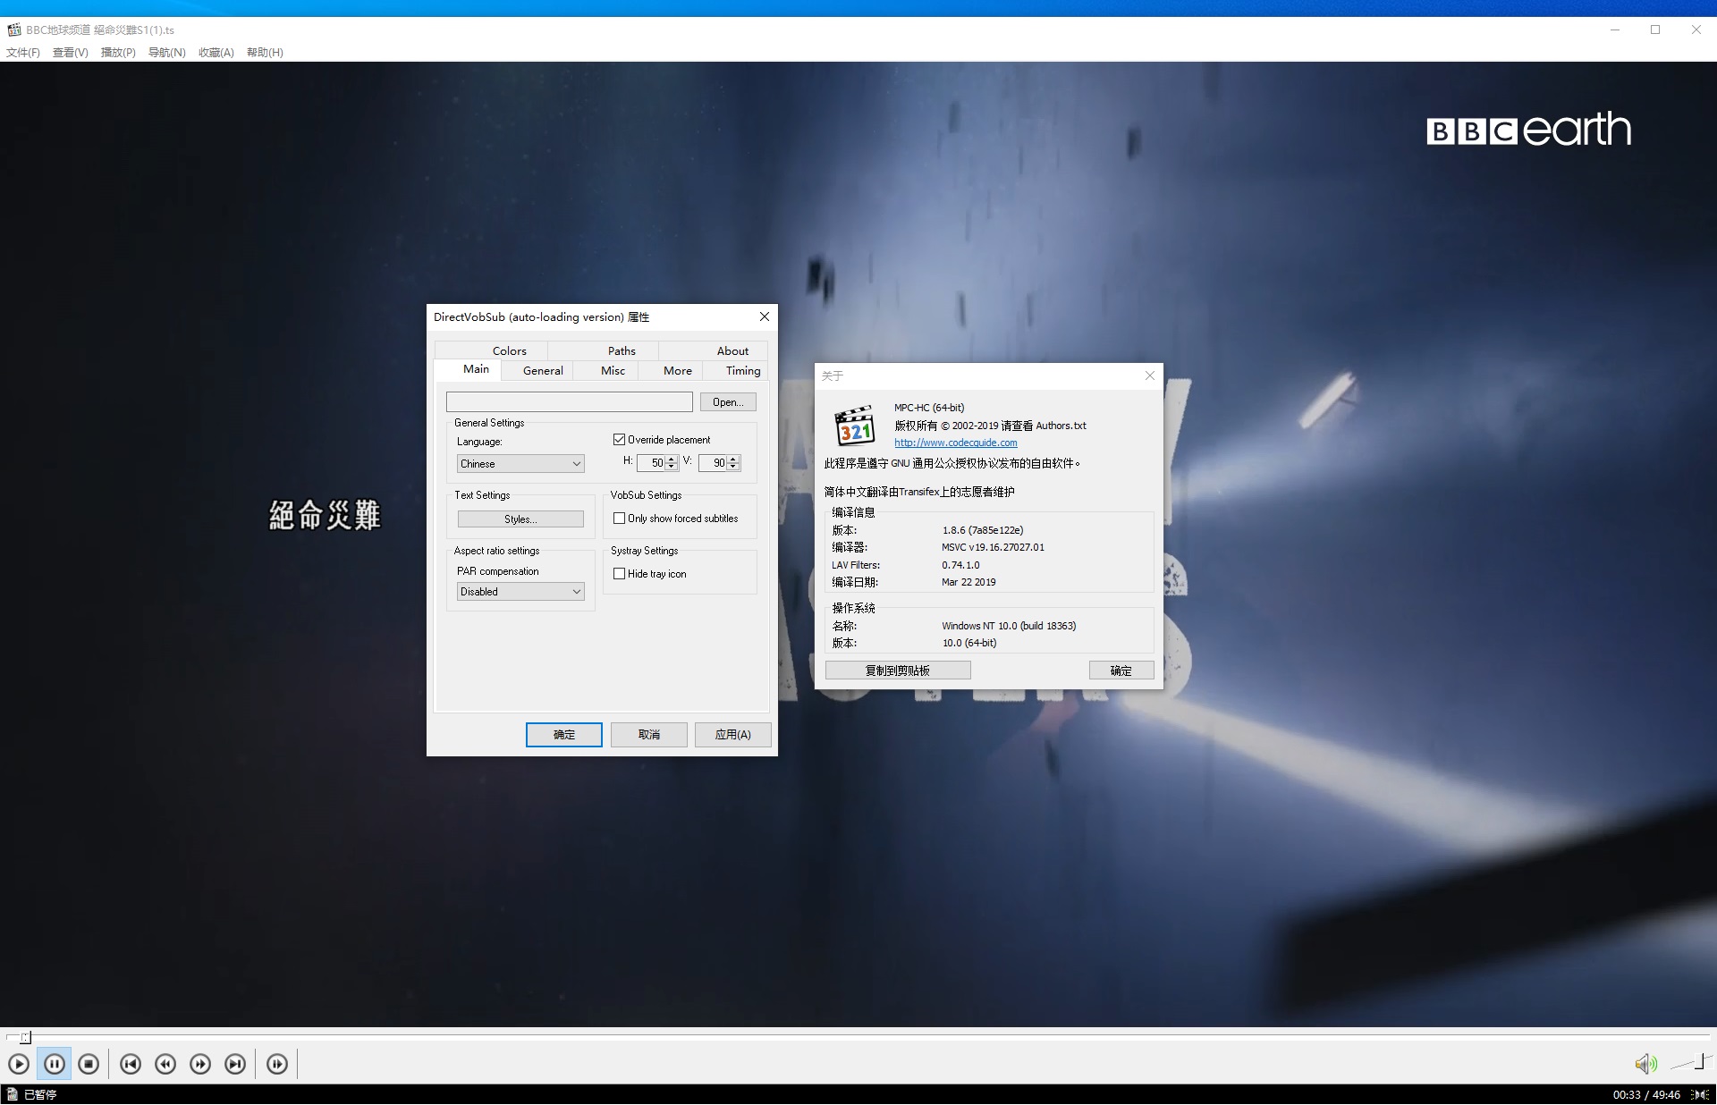Expand the Language dropdown set to Chinese
Screen dimensions: 1717x1105
tap(520, 464)
